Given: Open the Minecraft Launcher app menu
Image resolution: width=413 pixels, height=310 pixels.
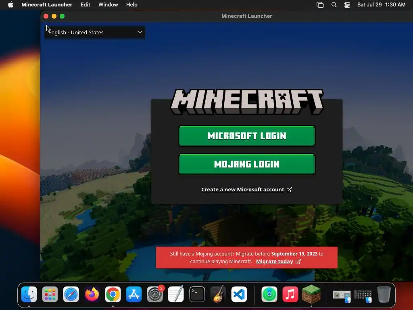Looking at the screenshot, I should tap(47, 4).
